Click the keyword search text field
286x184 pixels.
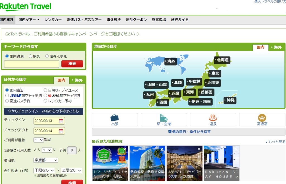point(32,64)
